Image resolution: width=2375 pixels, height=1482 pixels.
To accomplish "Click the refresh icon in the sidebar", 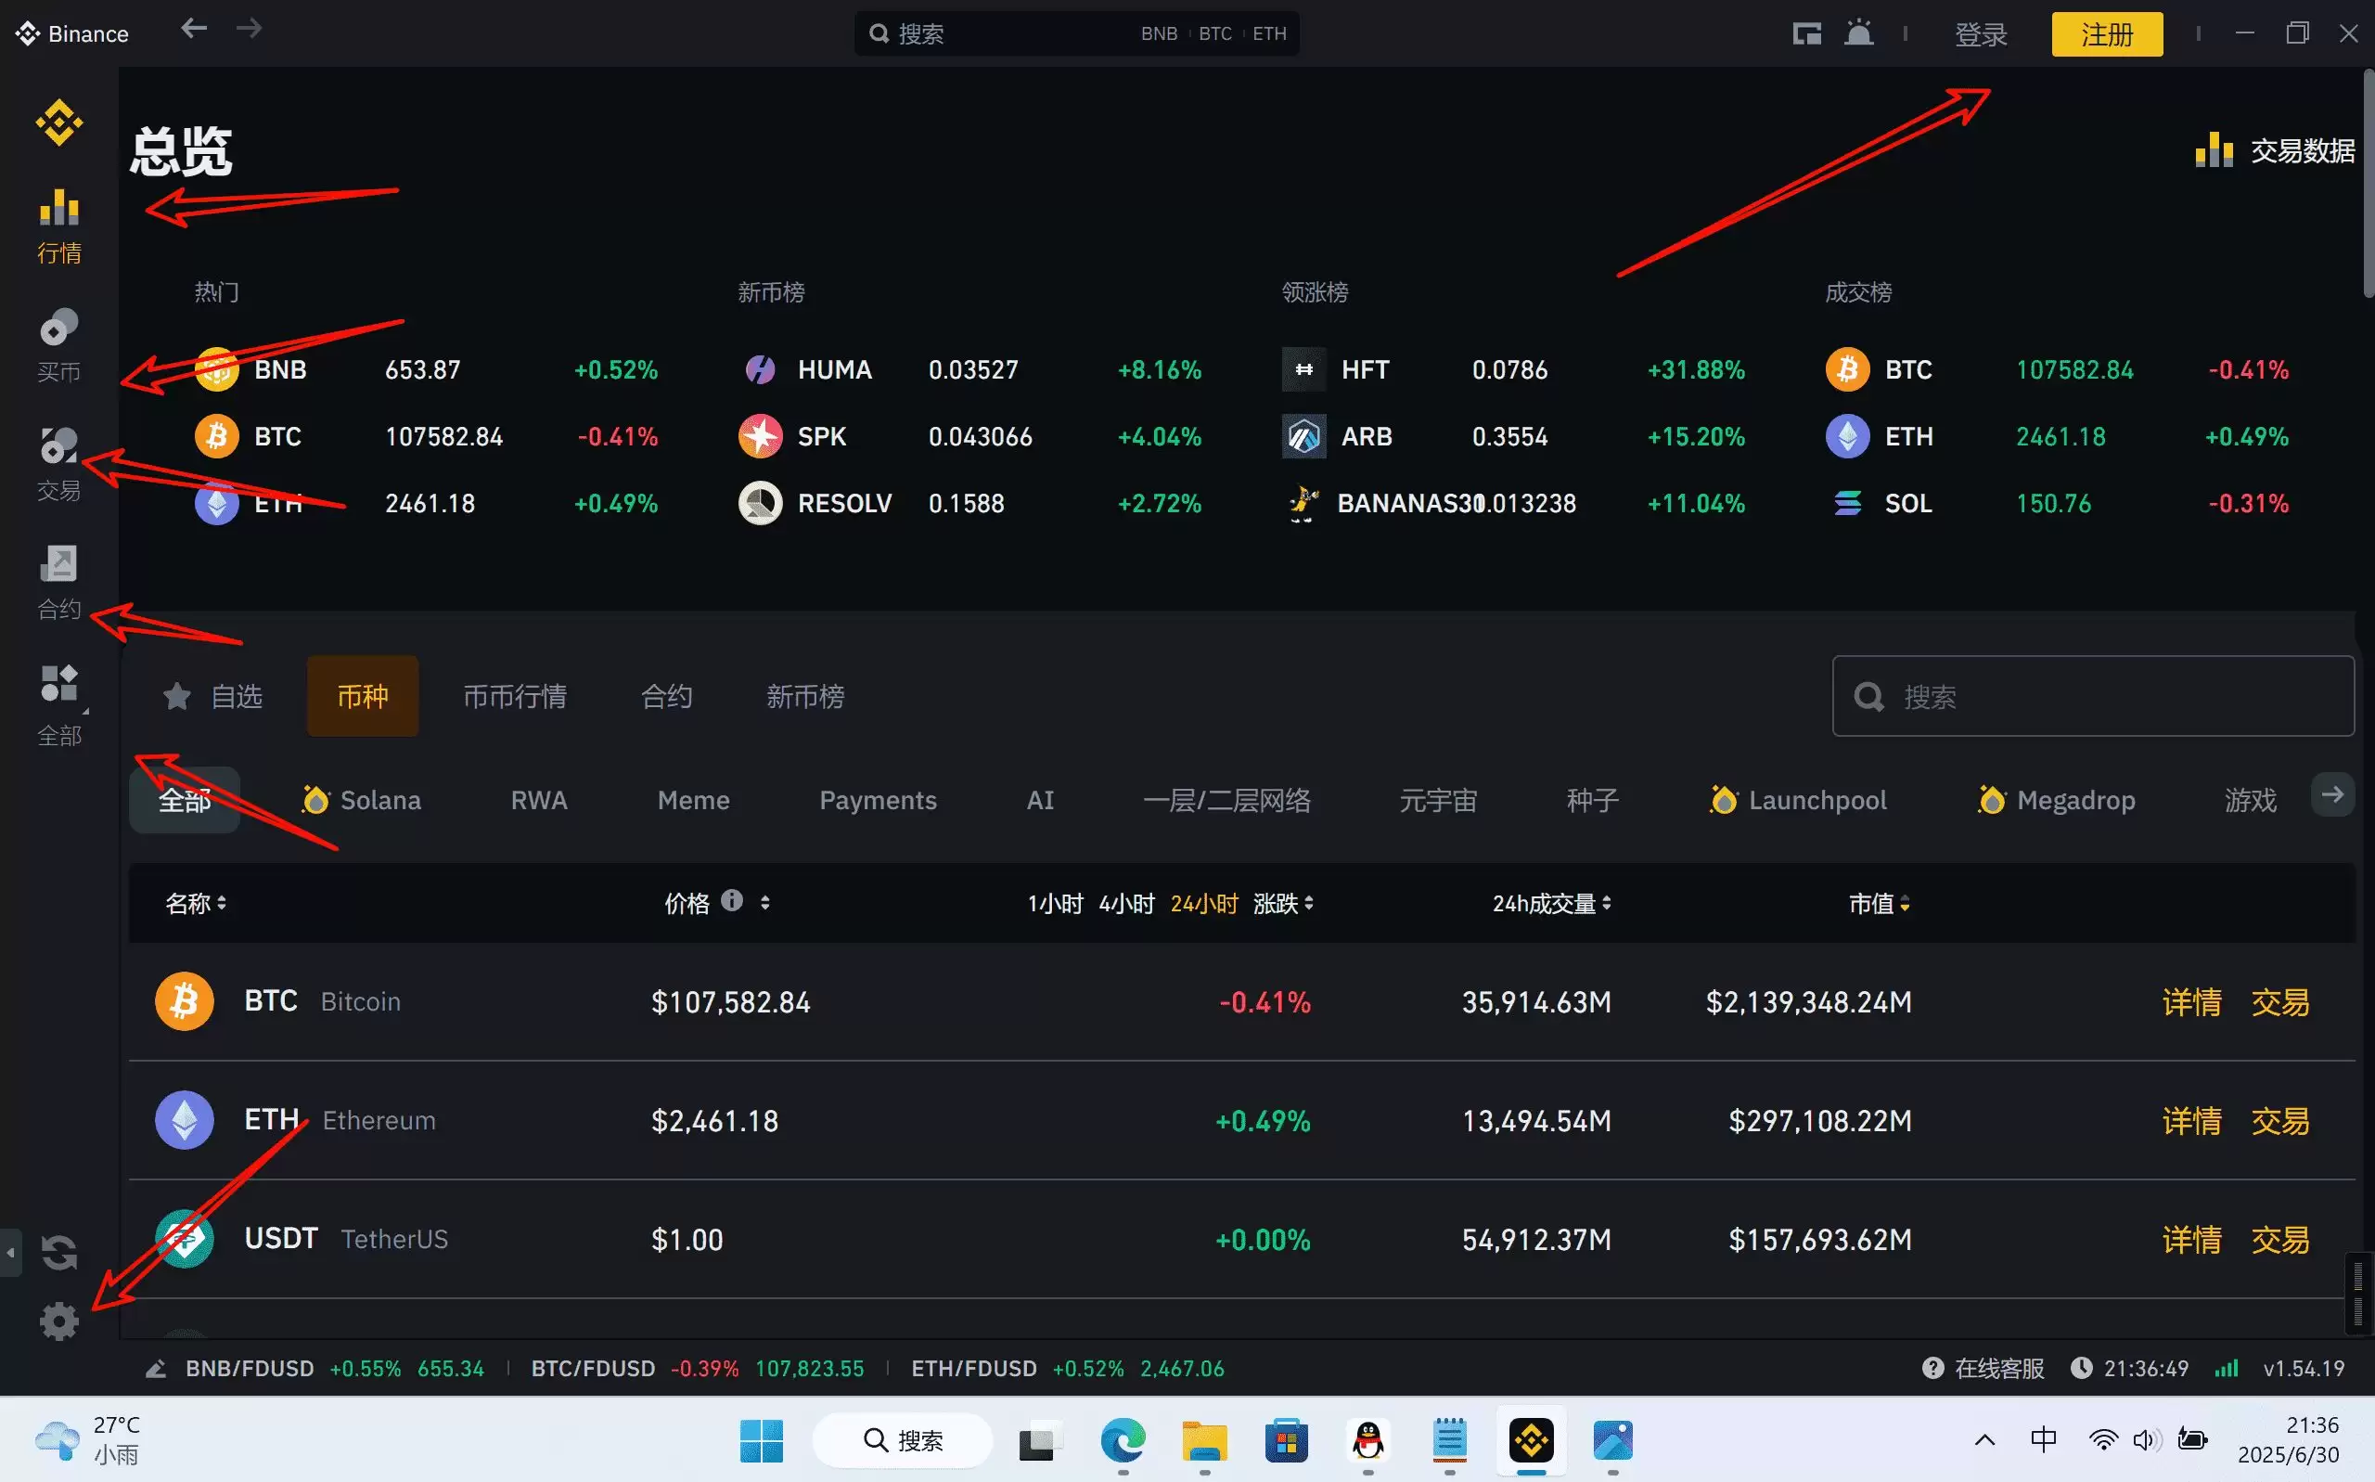I will [58, 1252].
